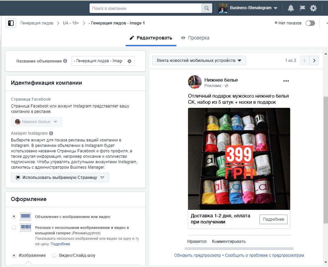This screenshot has height=267, width=328.
Task: Click the 1 из 3 counter
Action: pos(290,61)
